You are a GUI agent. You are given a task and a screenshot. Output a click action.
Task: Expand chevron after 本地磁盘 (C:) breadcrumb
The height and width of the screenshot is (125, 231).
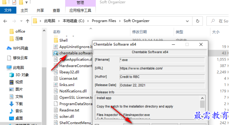pyautogui.click(x=88, y=21)
